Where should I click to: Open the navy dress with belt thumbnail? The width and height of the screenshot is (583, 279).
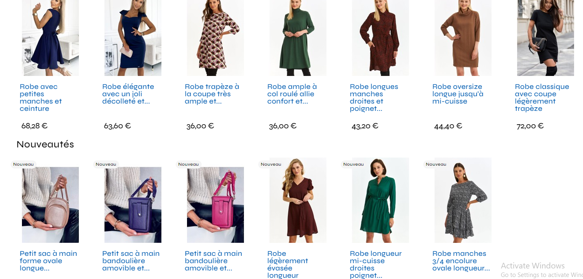pos(50,38)
